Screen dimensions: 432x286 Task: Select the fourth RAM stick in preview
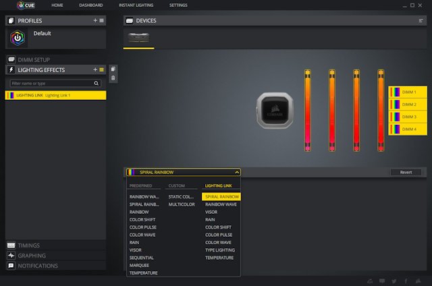click(x=381, y=111)
